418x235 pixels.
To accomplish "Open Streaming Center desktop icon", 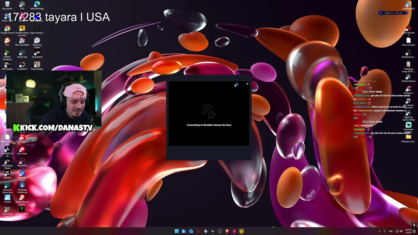I will click(37, 43).
